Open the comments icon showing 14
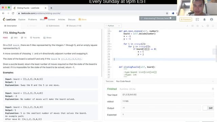Screen dimensions: 217x122 pos(22,38)
